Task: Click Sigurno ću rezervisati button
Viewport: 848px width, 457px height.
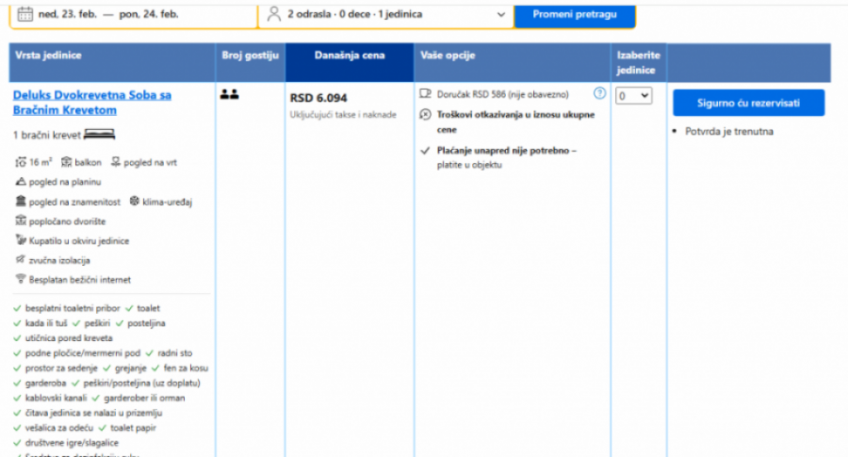Action: pyautogui.click(x=748, y=103)
